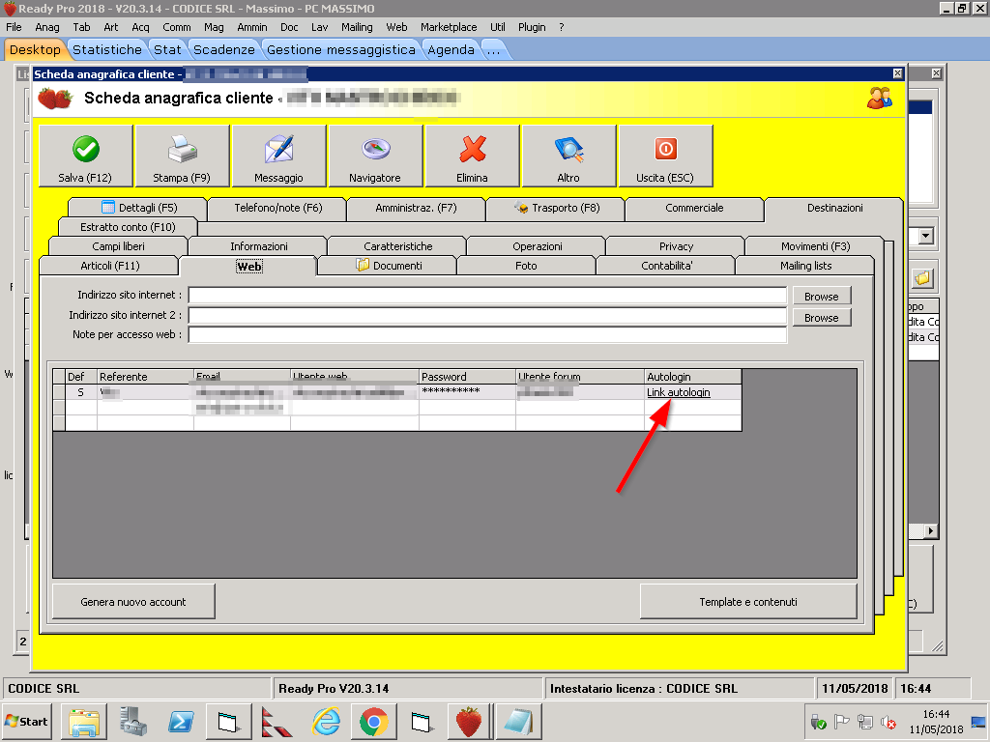Click the Start button
Screen dimensions: 990x742
(26, 722)
